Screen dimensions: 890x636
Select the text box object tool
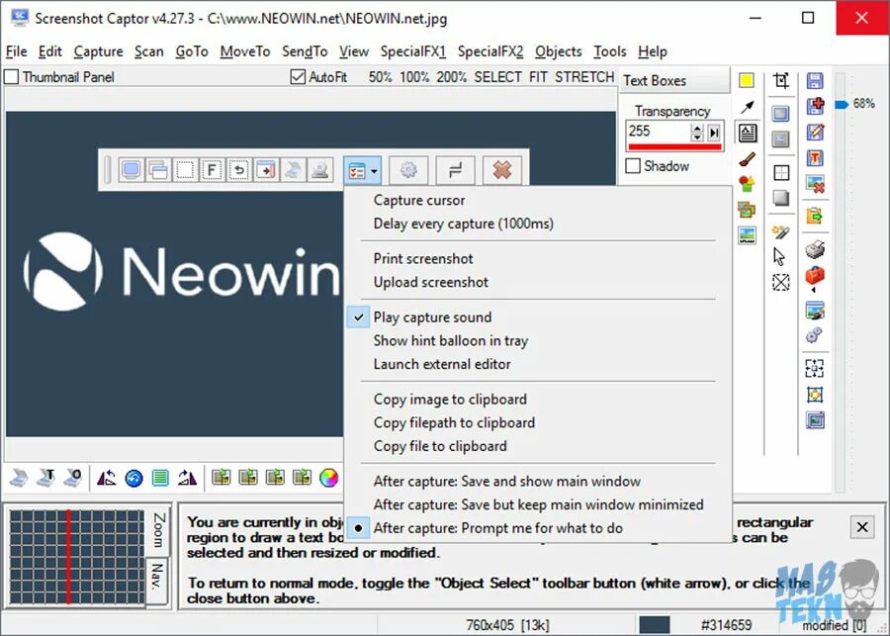pyautogui.click(x=747, y=133)
